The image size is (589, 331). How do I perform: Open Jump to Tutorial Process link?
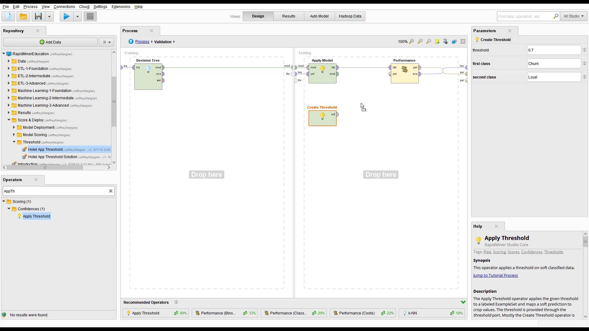495,275
